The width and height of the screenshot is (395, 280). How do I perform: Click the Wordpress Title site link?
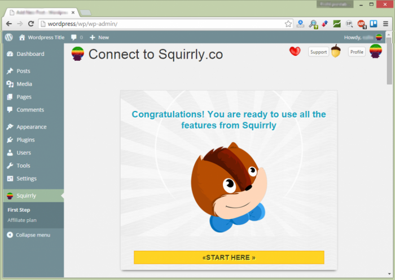(46, 37)
